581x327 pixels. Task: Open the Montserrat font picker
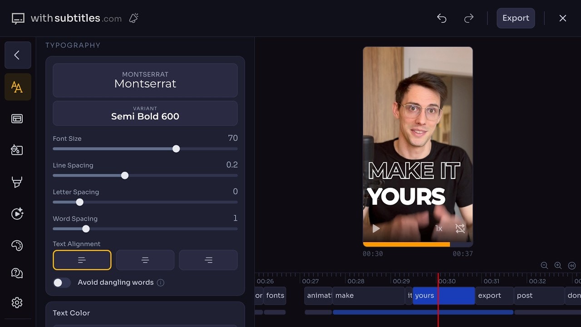click(x=145, y=80)
